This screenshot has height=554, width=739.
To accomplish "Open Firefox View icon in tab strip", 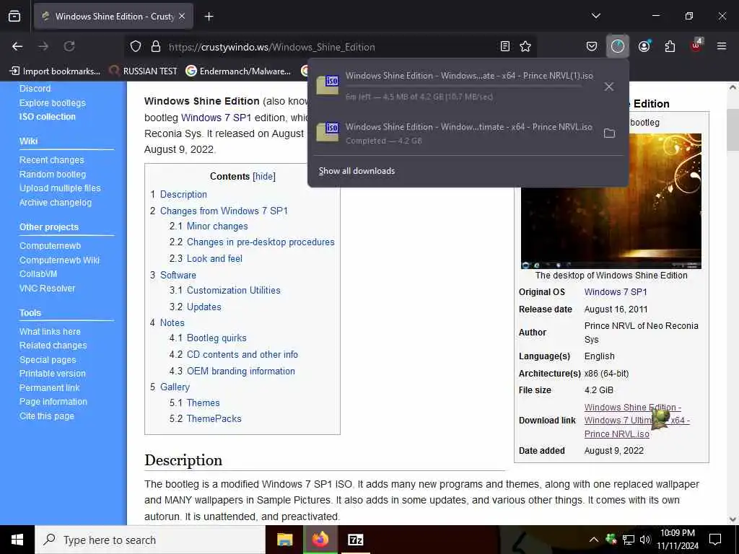I will pos(14,16).
